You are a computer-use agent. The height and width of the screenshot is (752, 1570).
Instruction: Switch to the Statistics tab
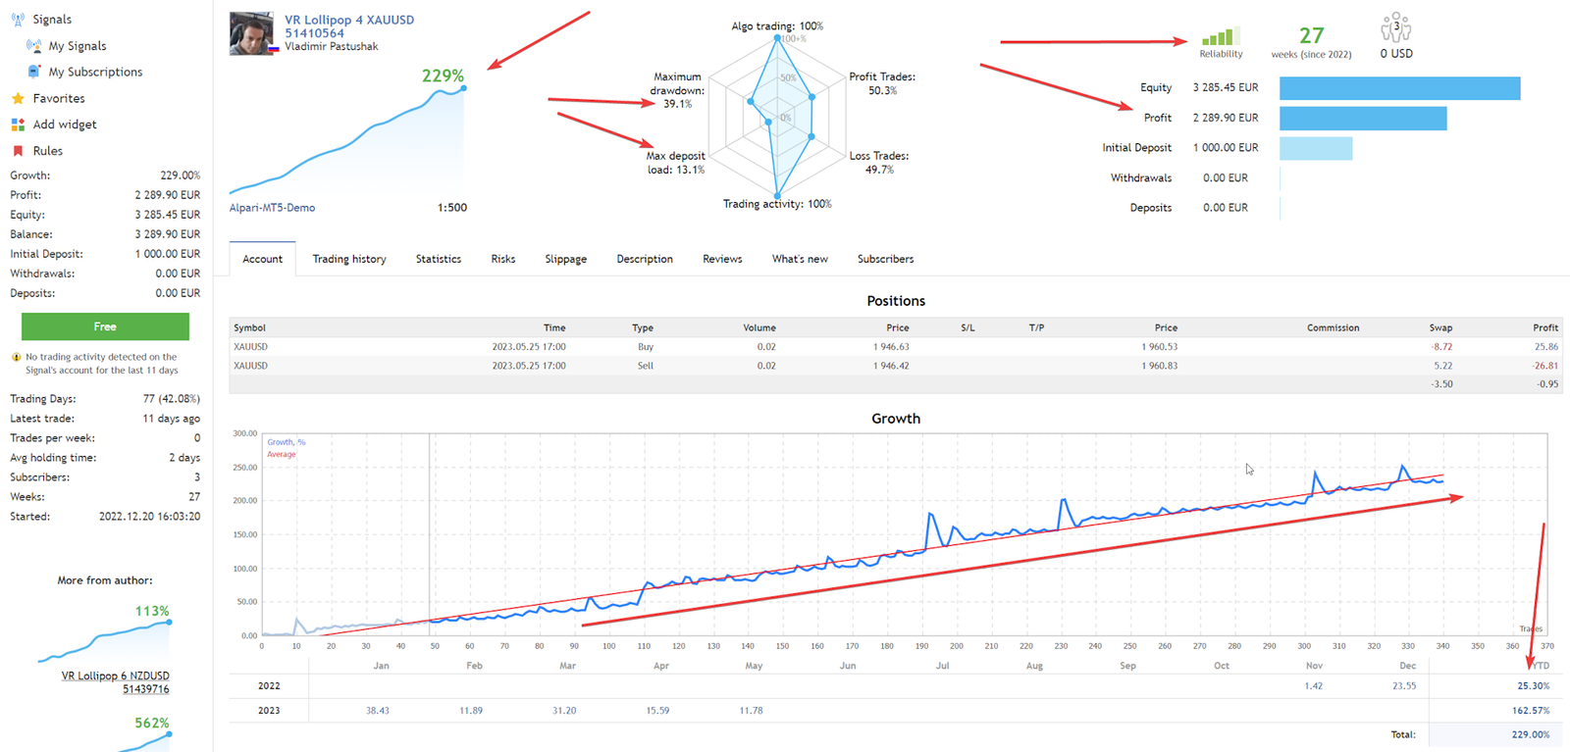click(439, 259)
